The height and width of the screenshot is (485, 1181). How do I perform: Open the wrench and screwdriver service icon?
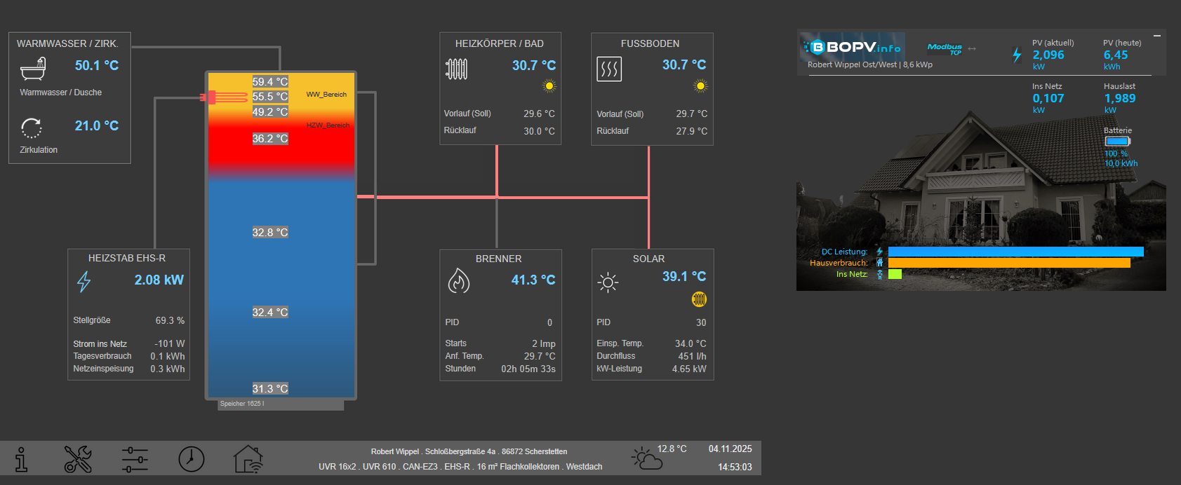(x=78, y=460)
